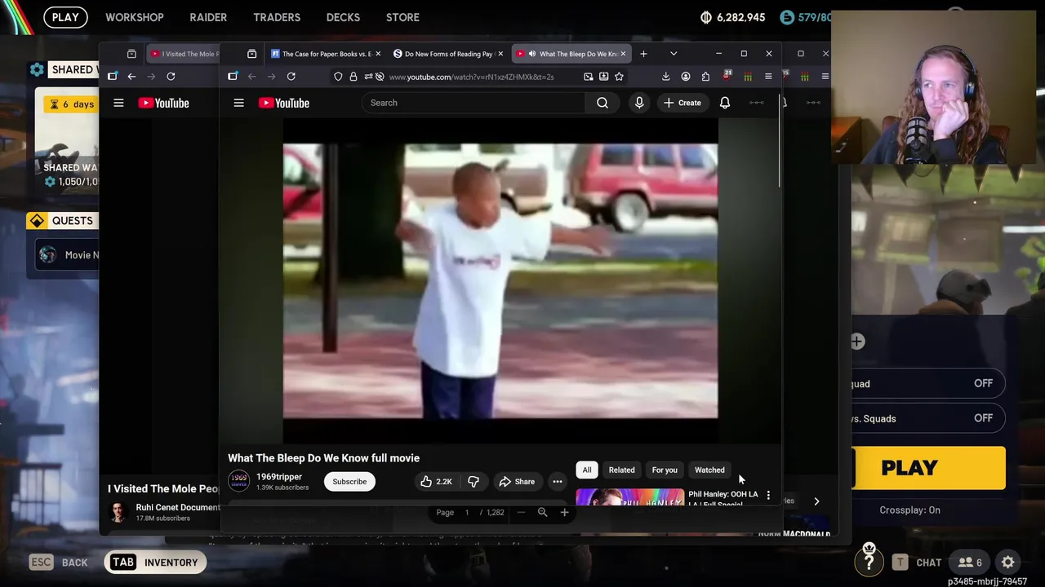Open YouTube menu in the back browser window
The height and width of the screenshot is (587, 1045).
coord(118,103)
